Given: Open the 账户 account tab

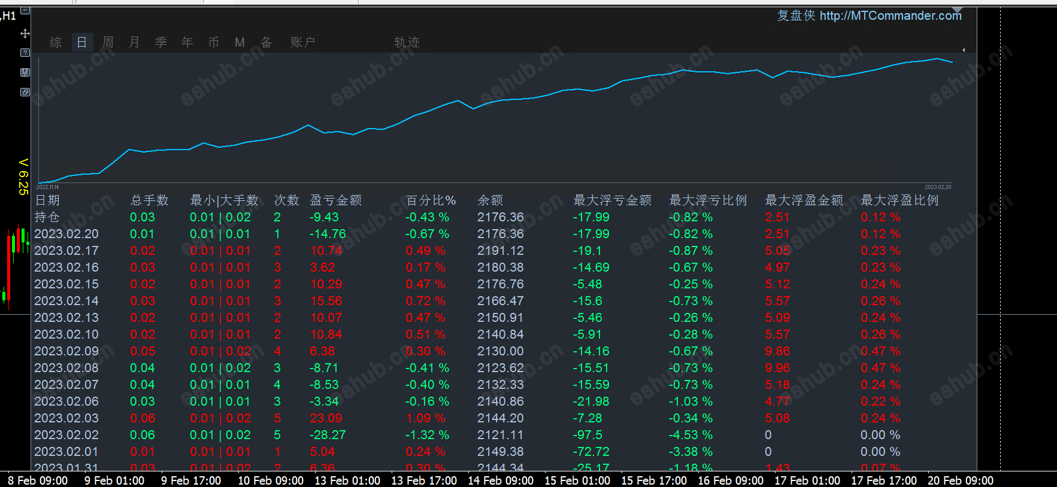Looking at the screenshot, I should (303, 42).
